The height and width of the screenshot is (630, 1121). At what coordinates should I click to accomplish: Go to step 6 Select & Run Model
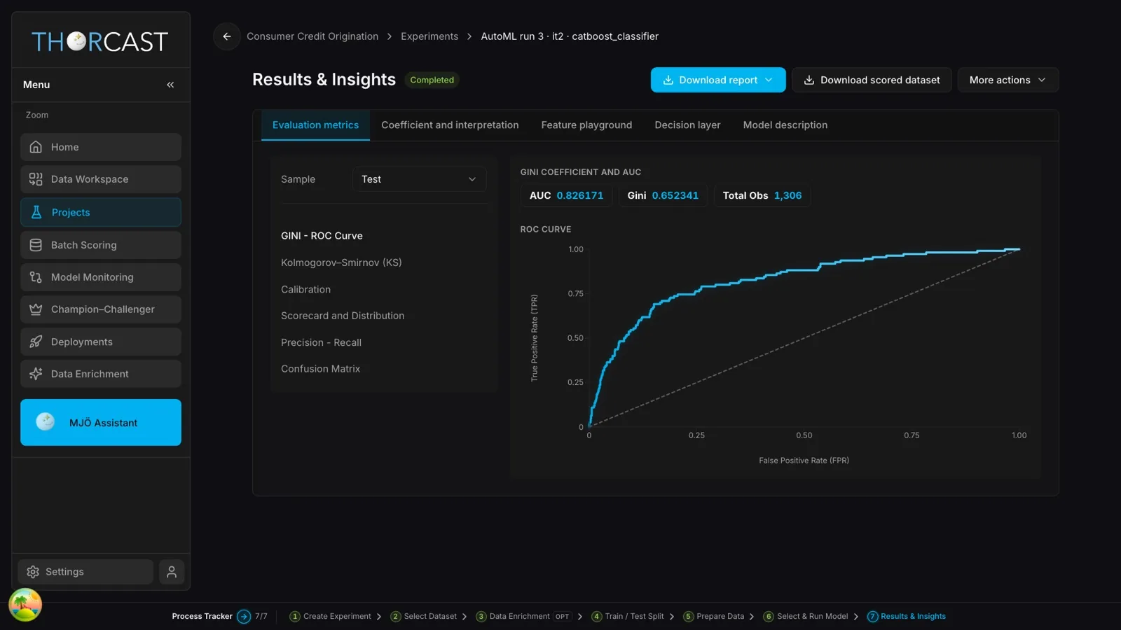tap(806, 617)
